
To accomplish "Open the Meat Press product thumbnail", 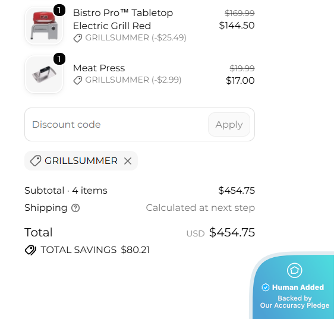I will (44, 74).
